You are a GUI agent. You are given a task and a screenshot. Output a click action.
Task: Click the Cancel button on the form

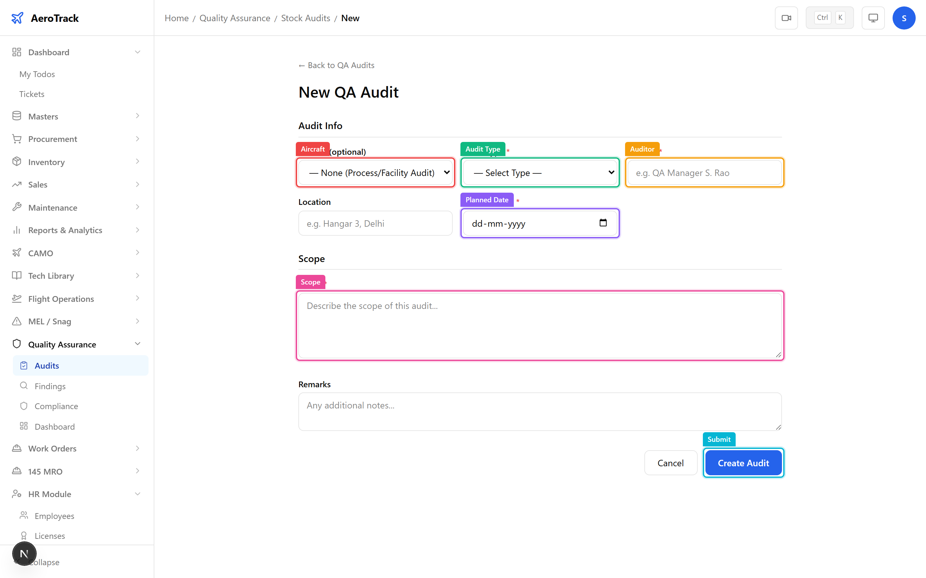(x=670, y=462)
